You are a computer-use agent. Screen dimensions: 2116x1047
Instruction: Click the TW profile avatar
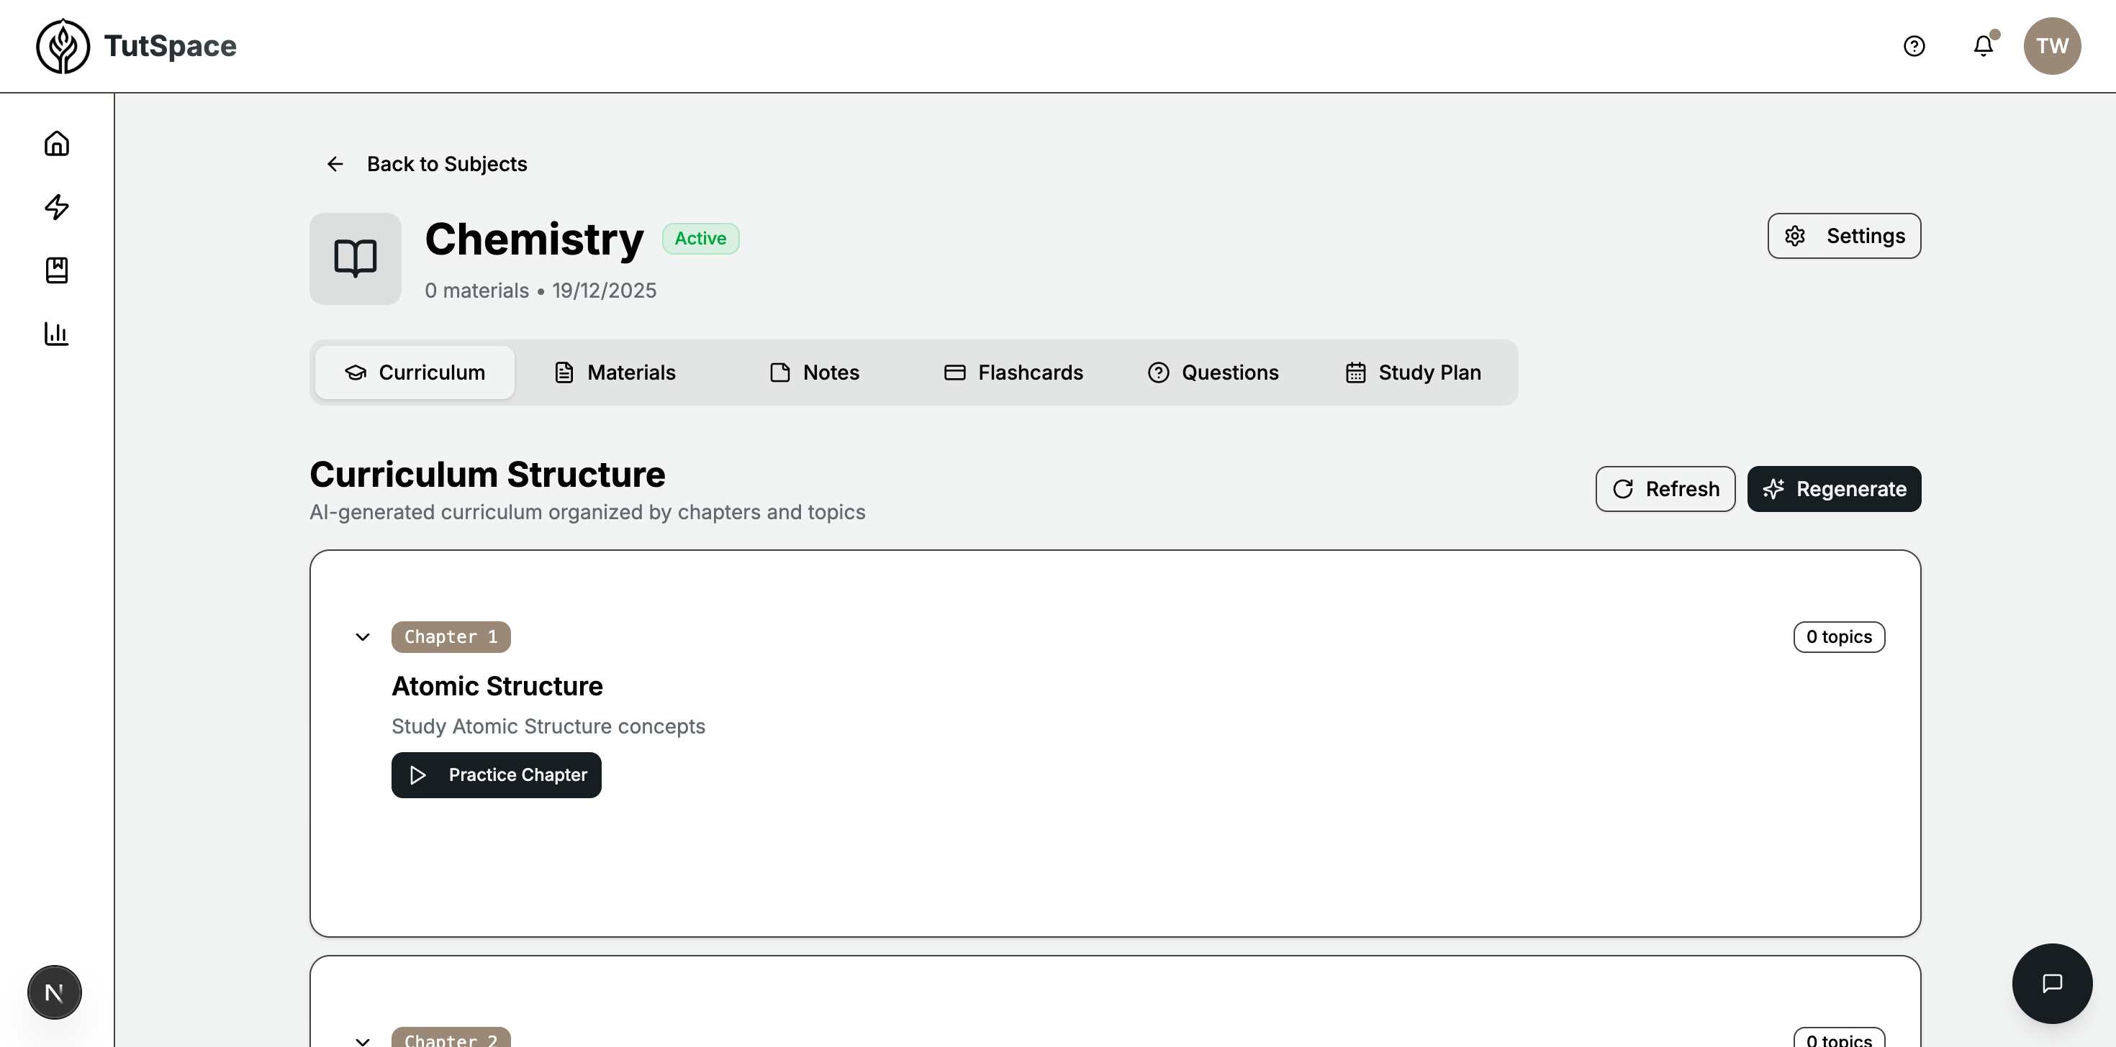pyautogui.click(x=2051, y=46)
